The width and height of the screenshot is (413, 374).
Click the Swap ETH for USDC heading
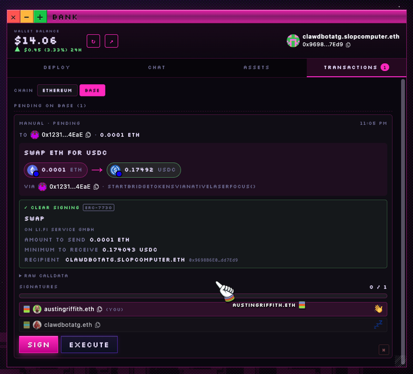tap(66, 153)
